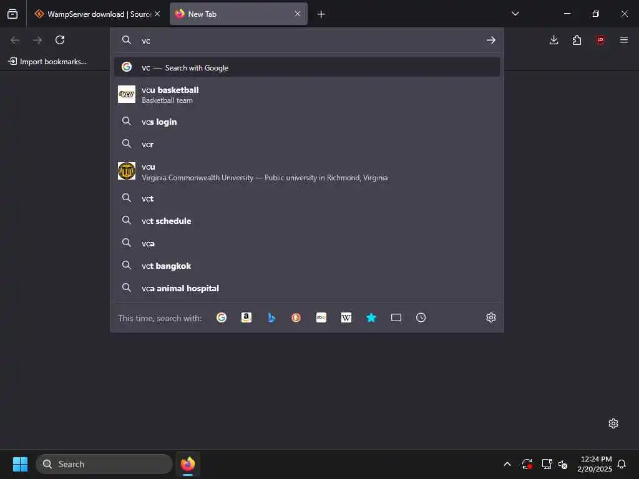The width and height of the screenshot is (639, 479).
Task: Open the notifications bell icon
Action: 622,464
